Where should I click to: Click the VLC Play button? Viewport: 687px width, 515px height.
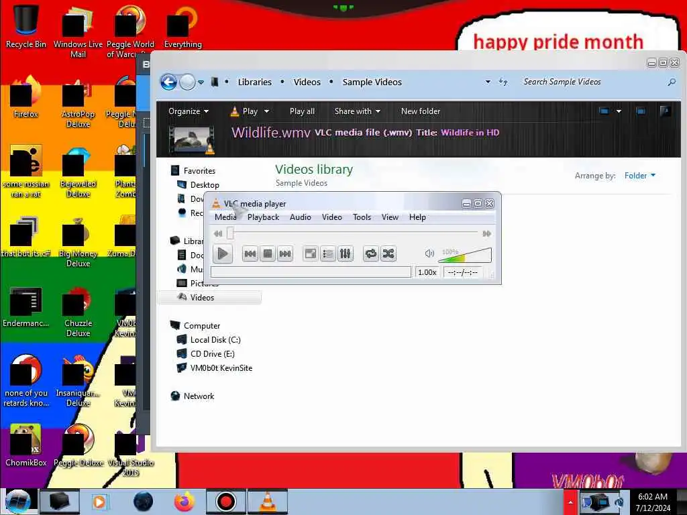[x=223, y=253]
